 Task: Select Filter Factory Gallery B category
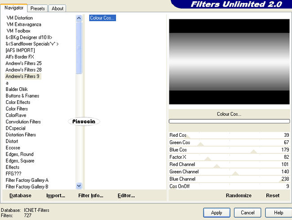pyautogui.click(x=27, y=187)
